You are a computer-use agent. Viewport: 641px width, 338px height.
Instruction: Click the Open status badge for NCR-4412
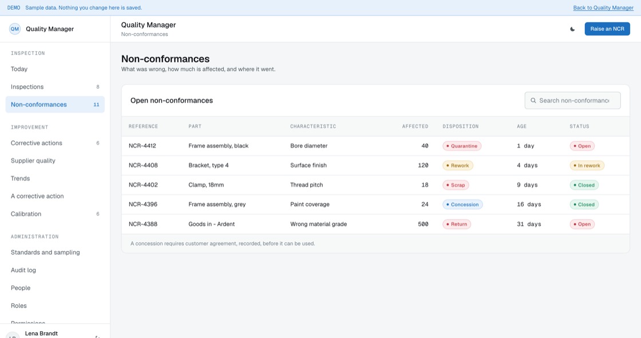click(x=581, y=146)
